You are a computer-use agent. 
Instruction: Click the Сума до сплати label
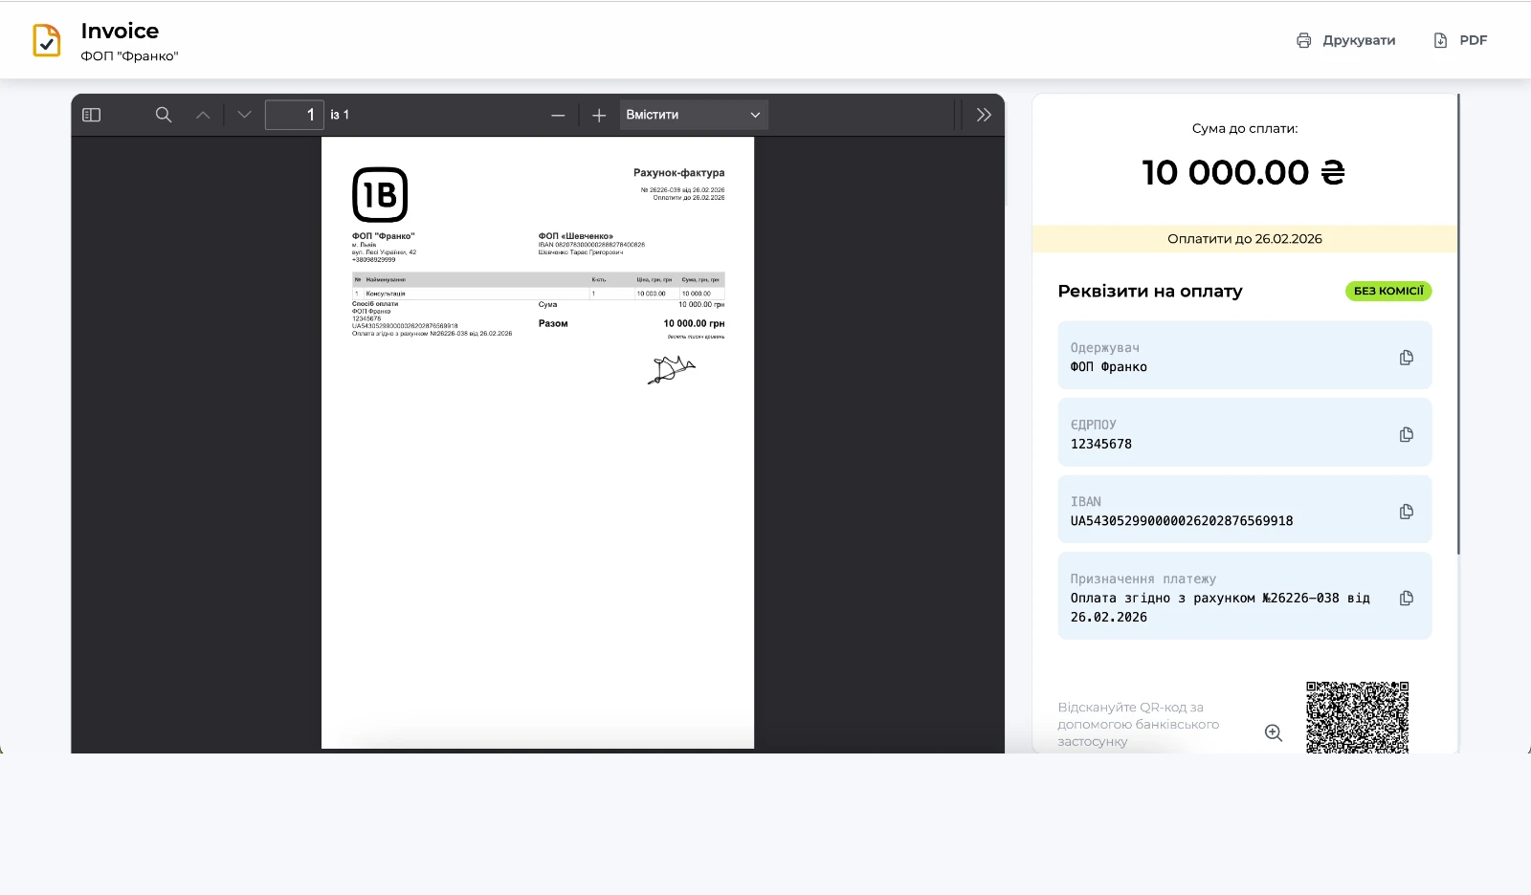[x=1245, y=128]
